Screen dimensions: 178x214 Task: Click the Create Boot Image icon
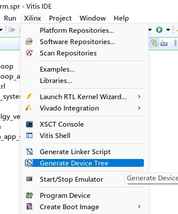pos(29,207)
